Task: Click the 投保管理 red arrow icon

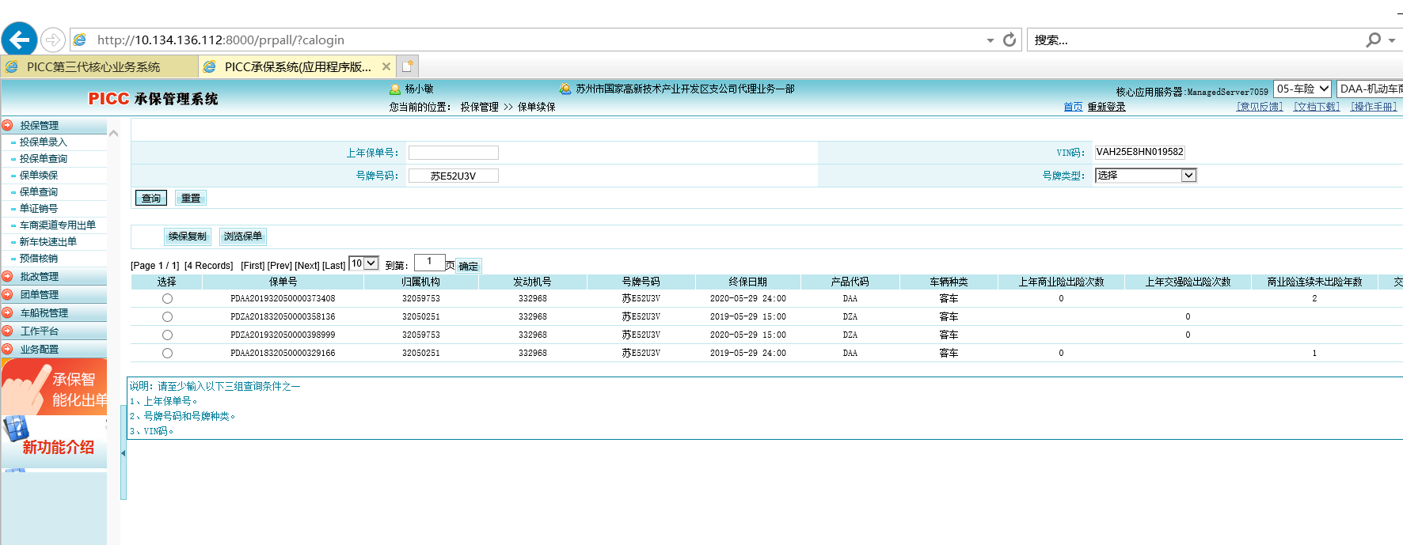Action: click(8, 125)
